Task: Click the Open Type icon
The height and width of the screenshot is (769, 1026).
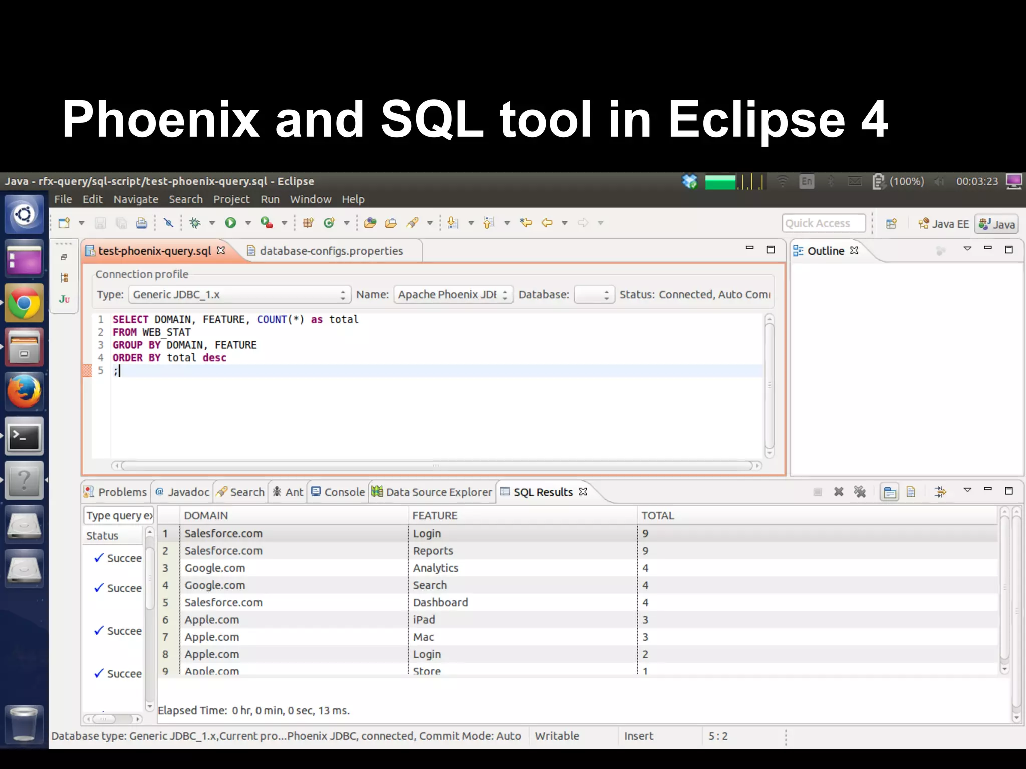Action: (x=370, y=223)
